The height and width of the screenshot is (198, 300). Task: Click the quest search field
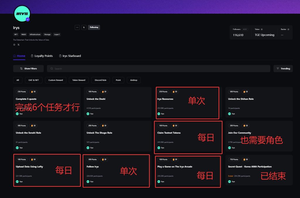pyautogui.click(x=158, y=69)
